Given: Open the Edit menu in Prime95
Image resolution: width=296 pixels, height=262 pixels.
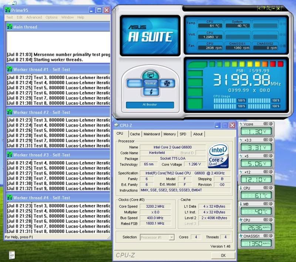Looking at the screenshot, I should (x=20, y=17).
